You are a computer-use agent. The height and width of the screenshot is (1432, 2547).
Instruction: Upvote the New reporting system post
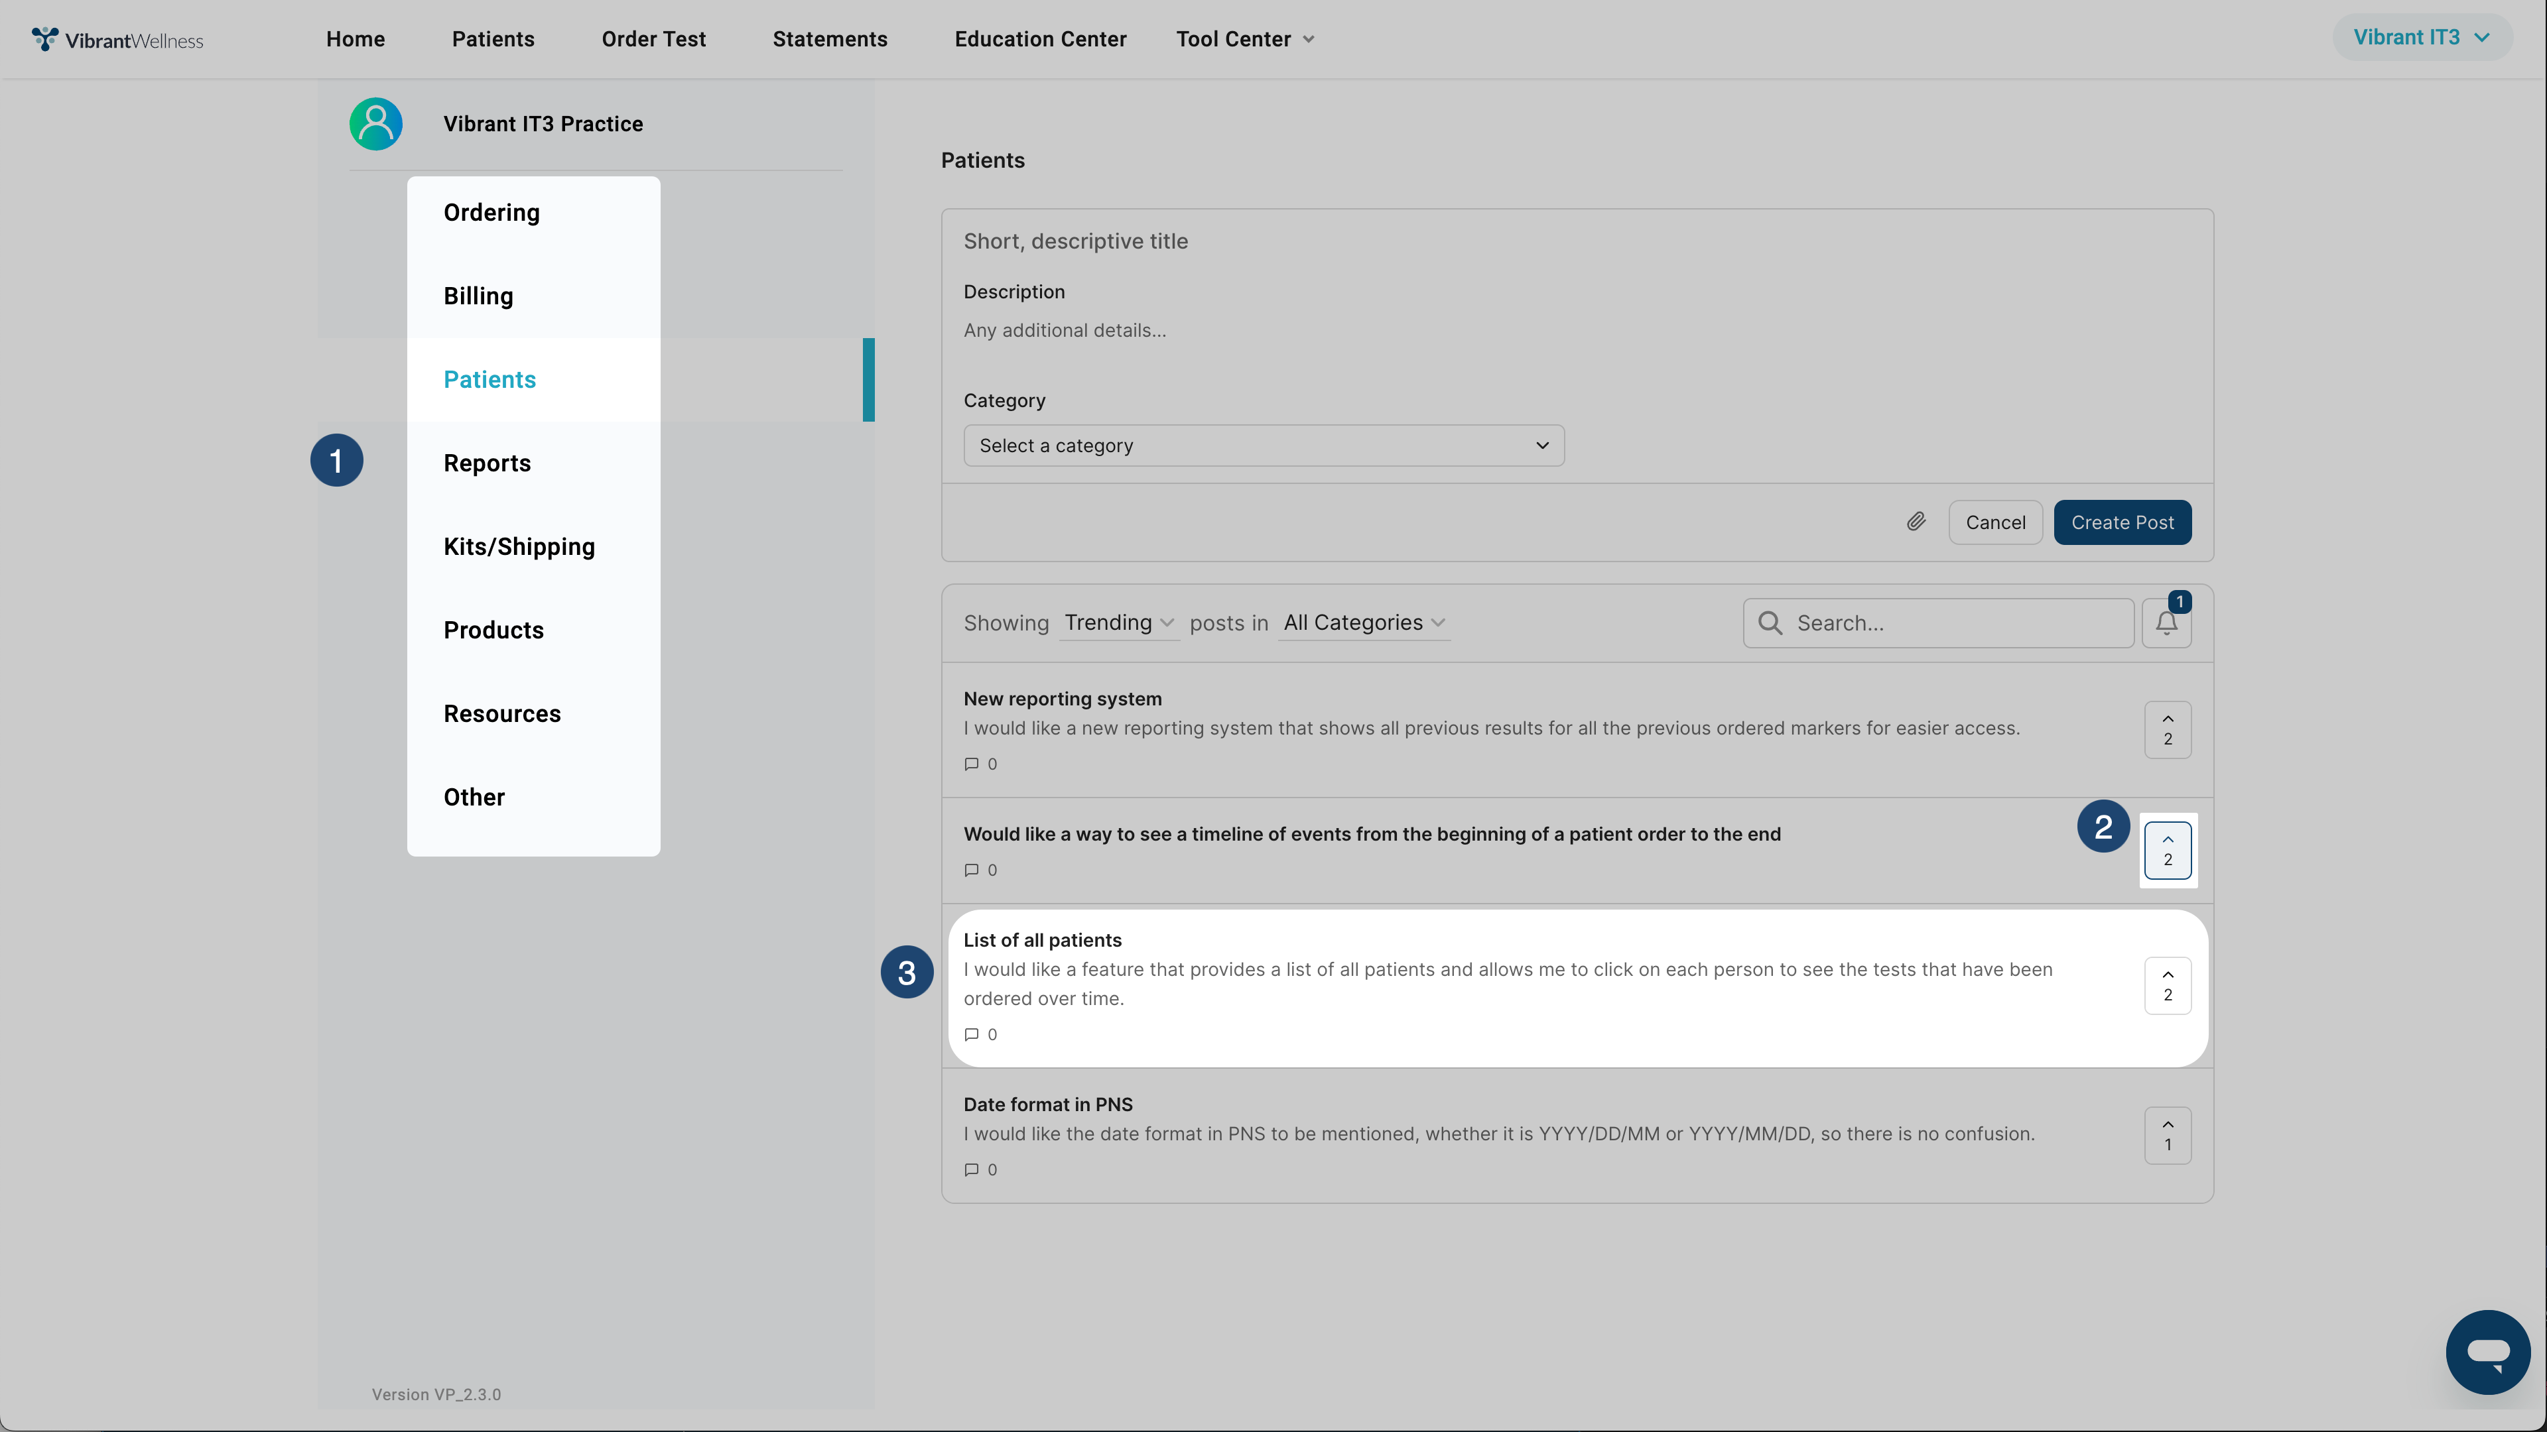2168,729
